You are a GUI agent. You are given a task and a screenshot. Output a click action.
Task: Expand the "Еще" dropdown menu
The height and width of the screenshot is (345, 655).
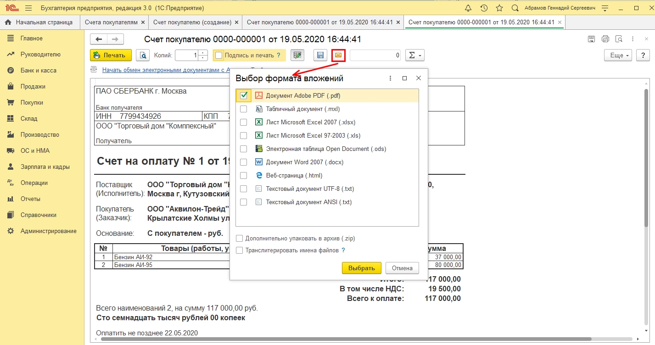[x=618, y=55]
